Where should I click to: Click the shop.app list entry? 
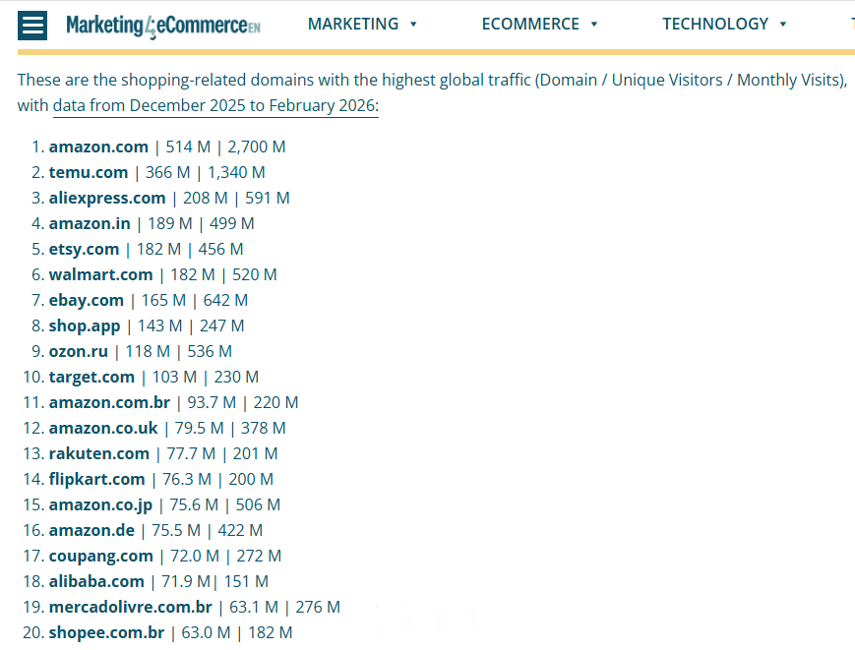point(147,326)
